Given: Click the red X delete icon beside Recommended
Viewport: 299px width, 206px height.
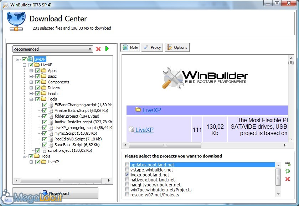Looking at the screenshot, I should coord(98,49).
